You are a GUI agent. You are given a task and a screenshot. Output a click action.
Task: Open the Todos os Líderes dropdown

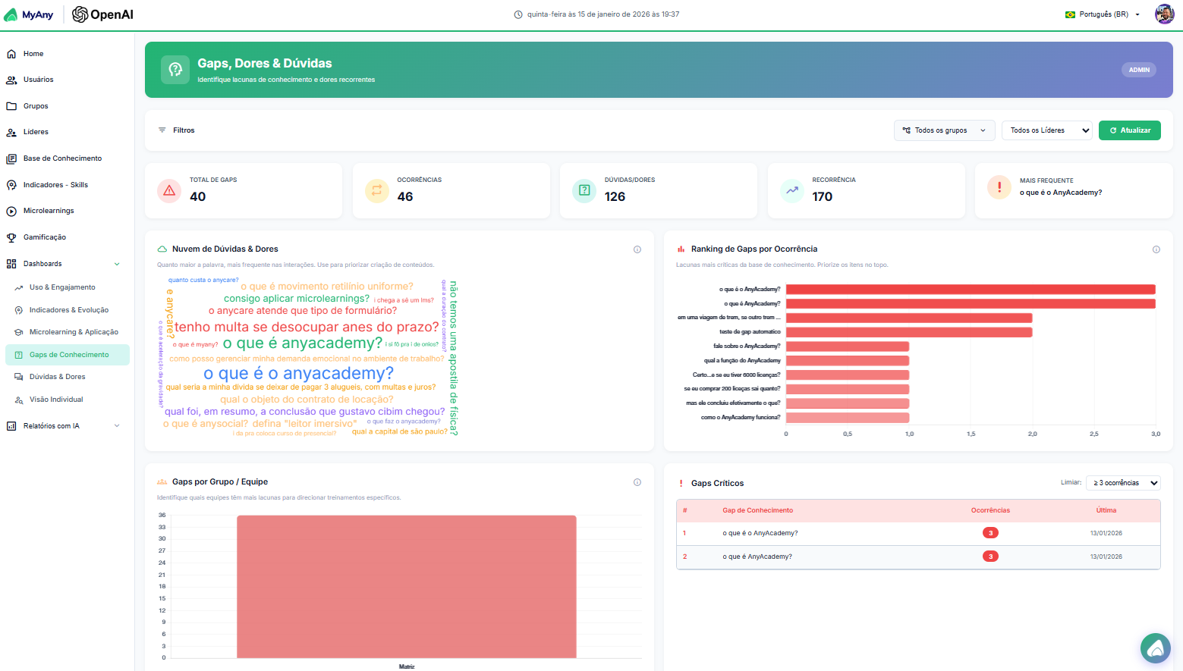[x=1046, y=130]
